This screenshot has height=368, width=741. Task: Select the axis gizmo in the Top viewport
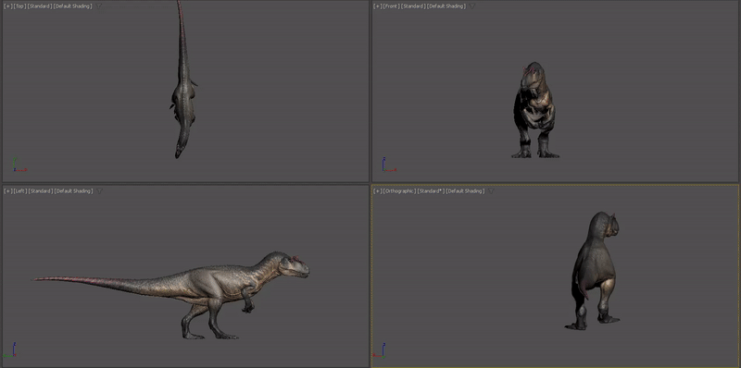[x=19, y=165]
